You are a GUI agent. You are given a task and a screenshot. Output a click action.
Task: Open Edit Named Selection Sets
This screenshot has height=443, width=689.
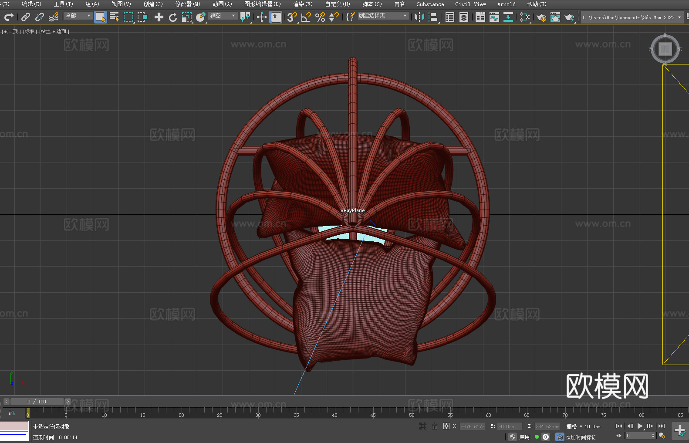[351, 17]
